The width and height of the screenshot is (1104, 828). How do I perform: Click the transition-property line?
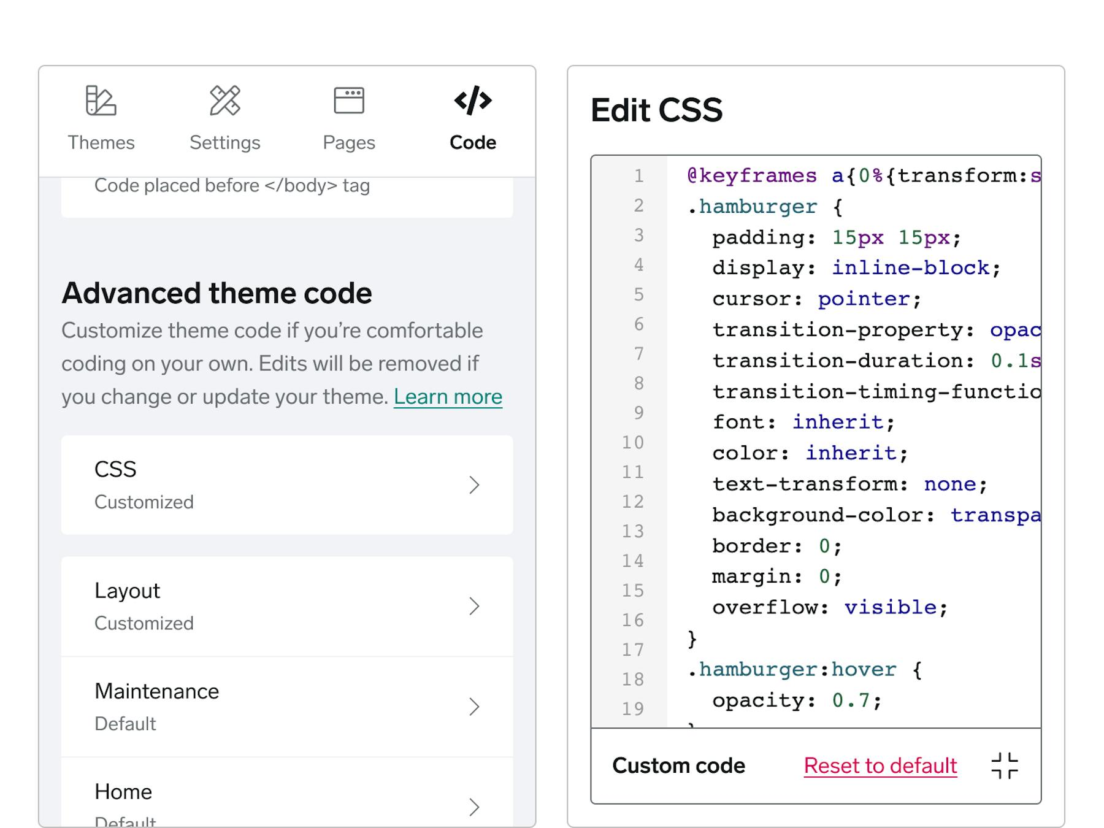(x=876, y=330)
